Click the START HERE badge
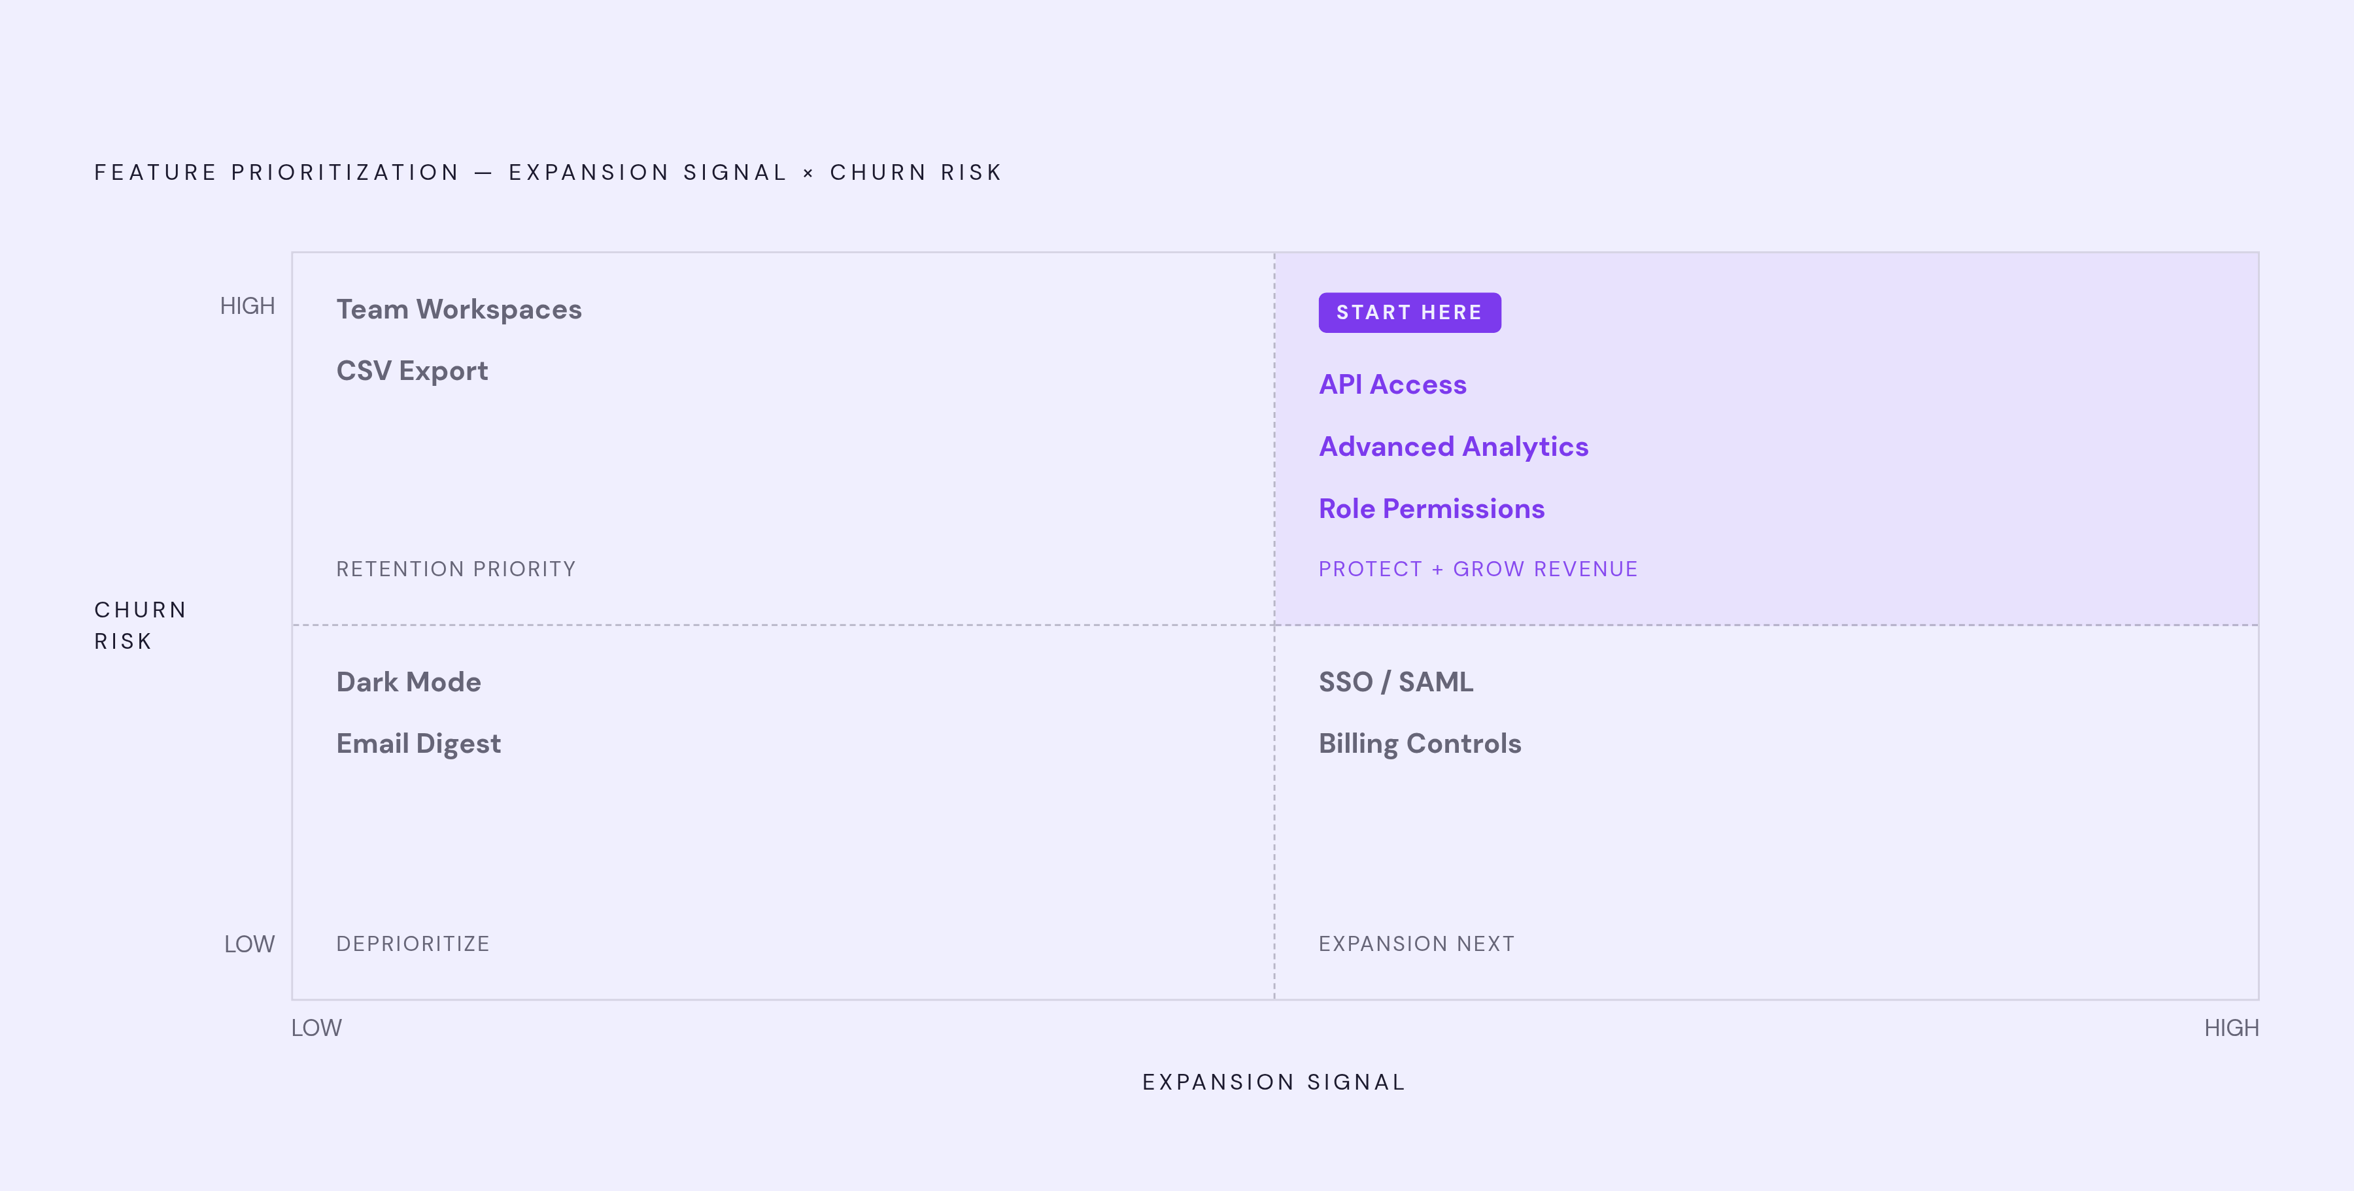This screenshot has width=2354, height=1191. 1409,313
